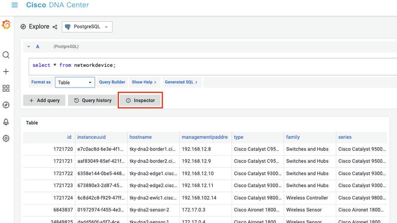
Task: Open the Explore compass icon in sidebar
Action: 6,105
